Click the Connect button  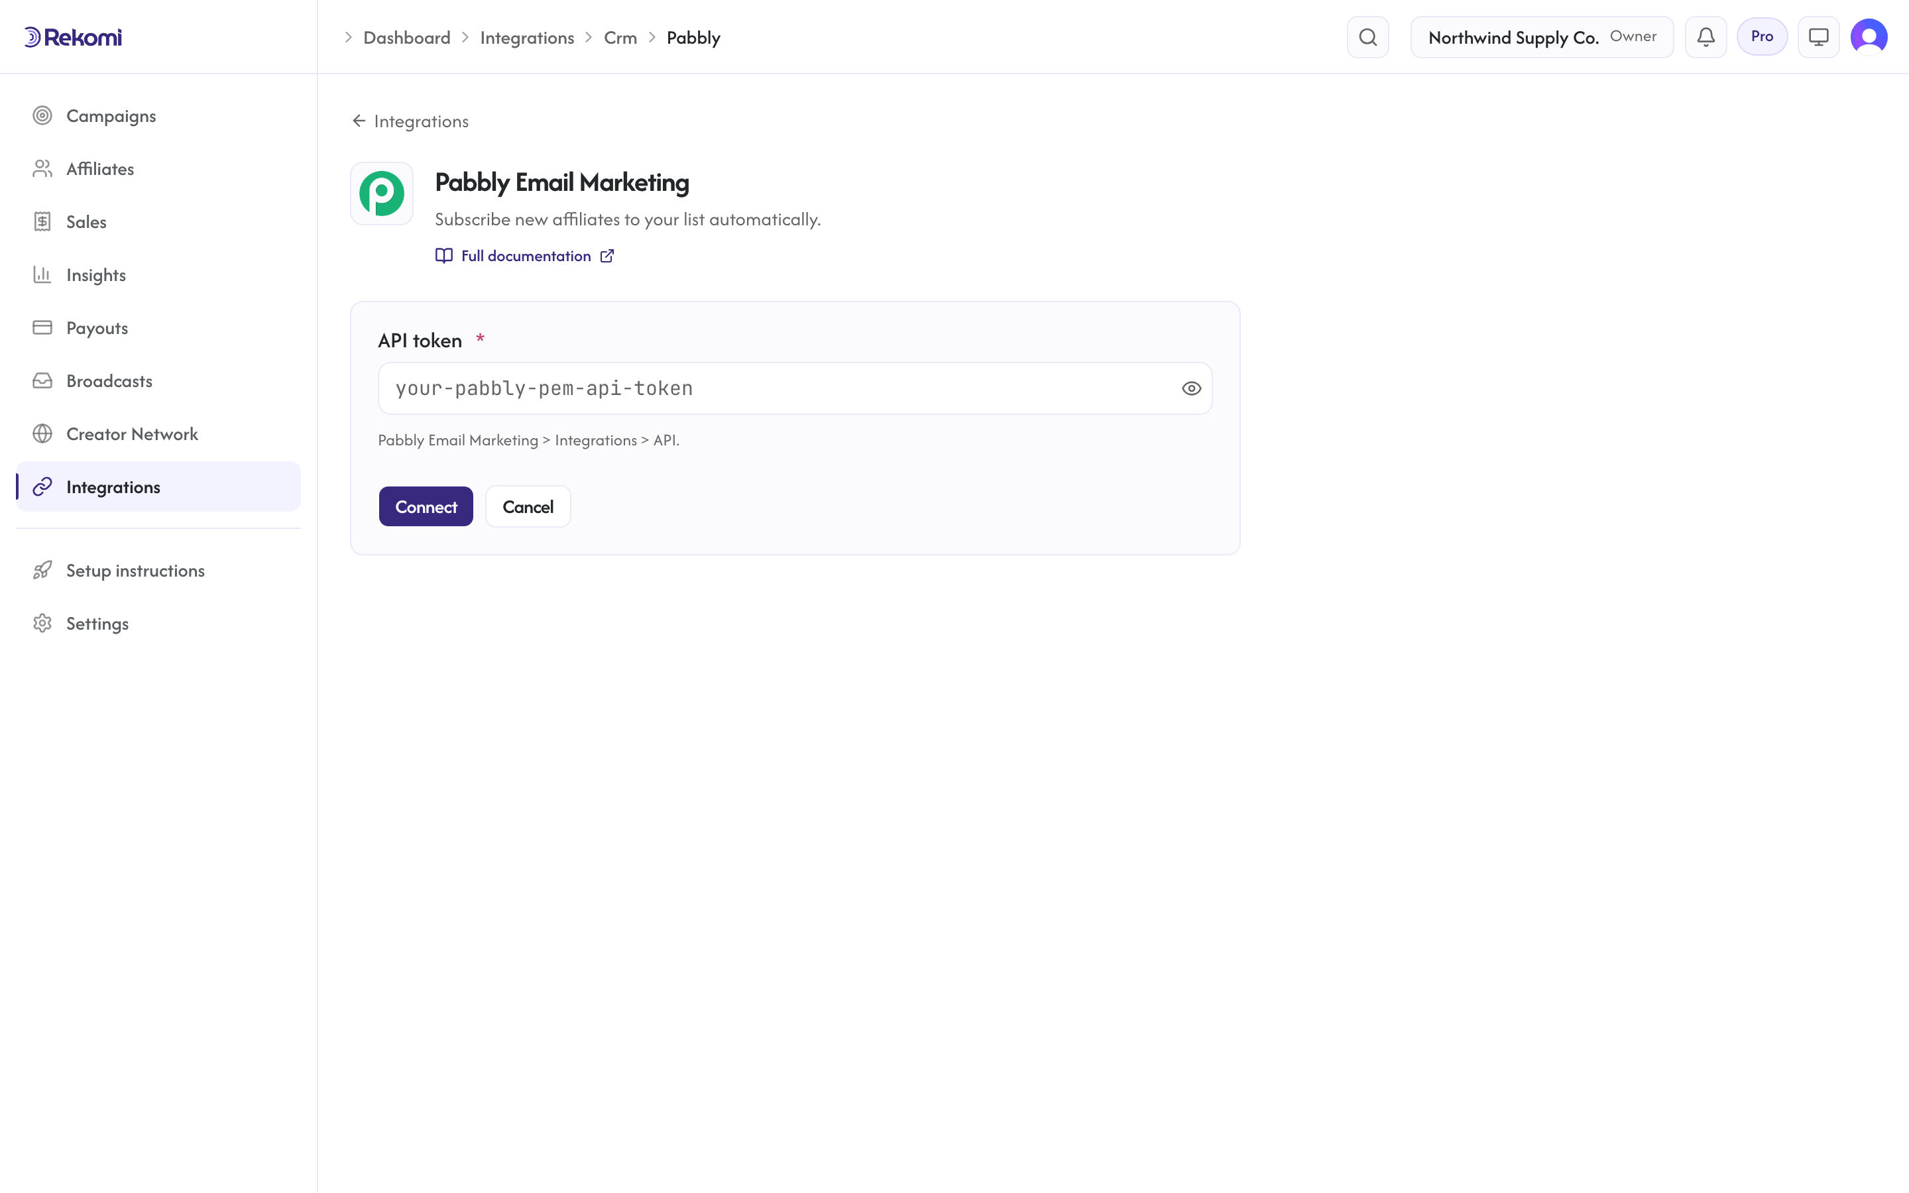click(x=426, y=506)
